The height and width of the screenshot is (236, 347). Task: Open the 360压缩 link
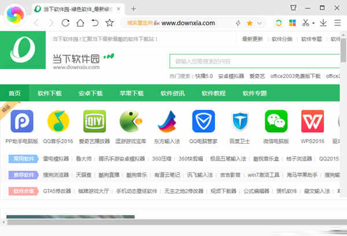coord(161,159)
